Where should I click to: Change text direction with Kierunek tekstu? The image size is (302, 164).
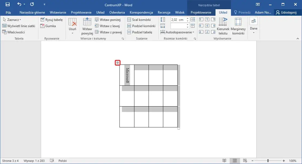223,26
